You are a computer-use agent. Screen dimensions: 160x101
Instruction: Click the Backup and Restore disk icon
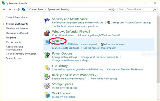(x=47, y=76)
